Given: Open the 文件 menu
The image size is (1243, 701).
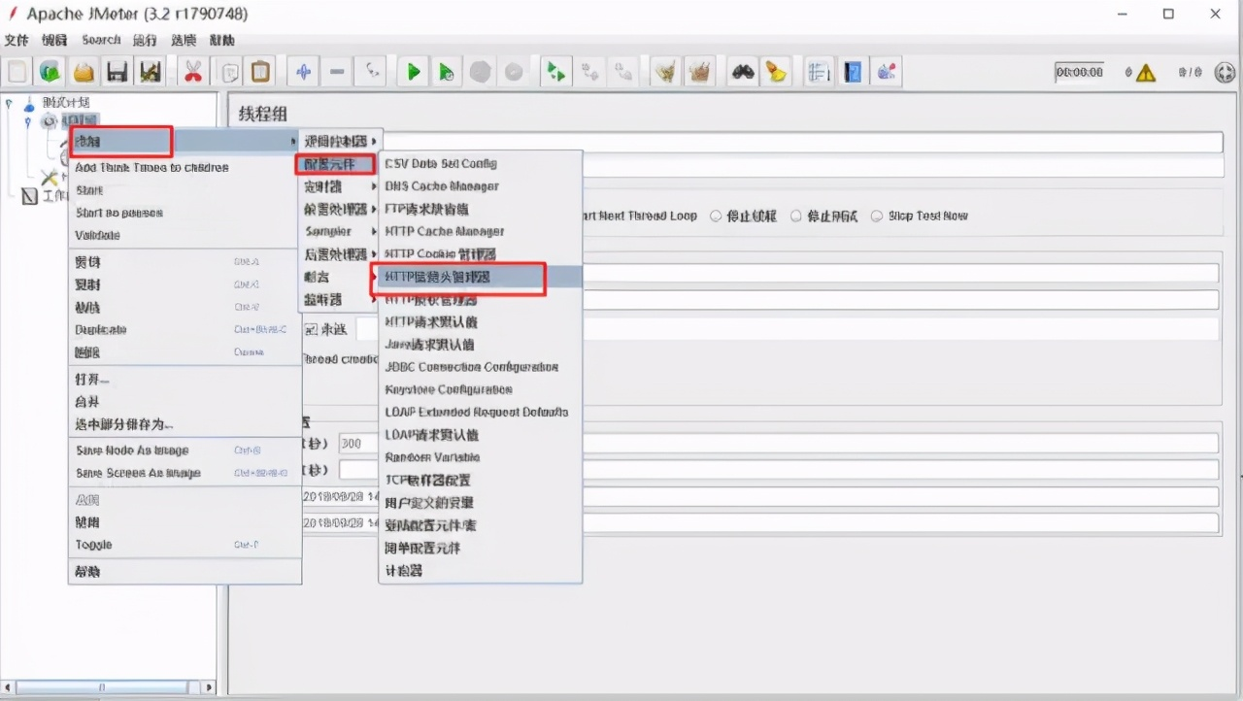Looking at the screenshot, I should click(x=17, y=40).
